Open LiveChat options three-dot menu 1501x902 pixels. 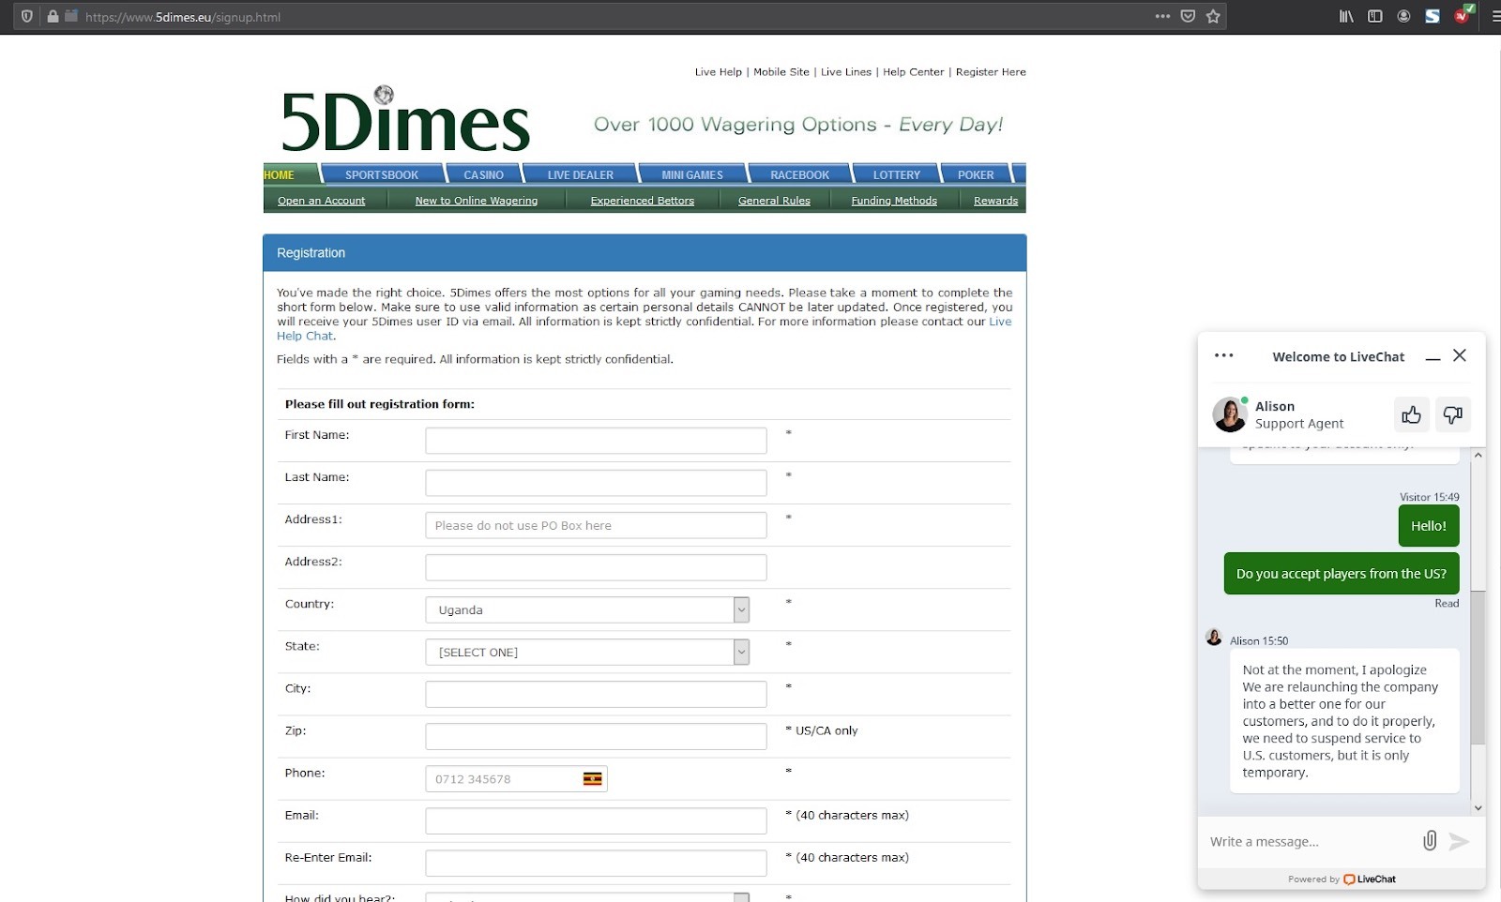coord(1223,355)
